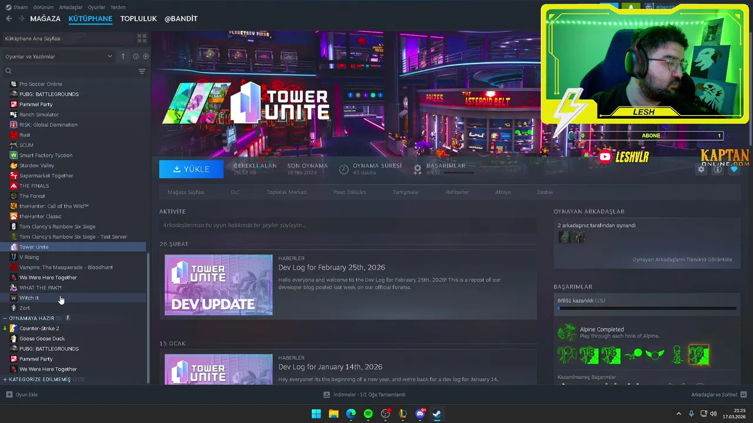
Task: Go back with the navigation arrow
Action: 9,19
